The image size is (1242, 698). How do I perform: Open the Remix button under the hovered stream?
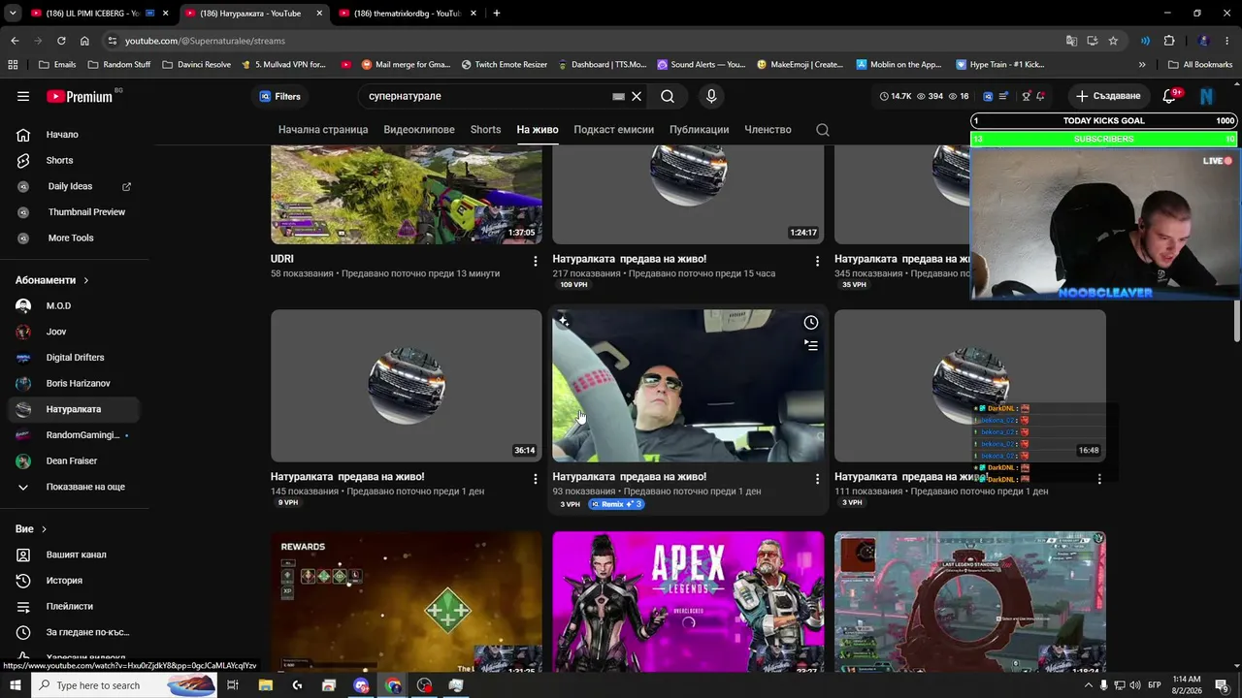[616, 504]
